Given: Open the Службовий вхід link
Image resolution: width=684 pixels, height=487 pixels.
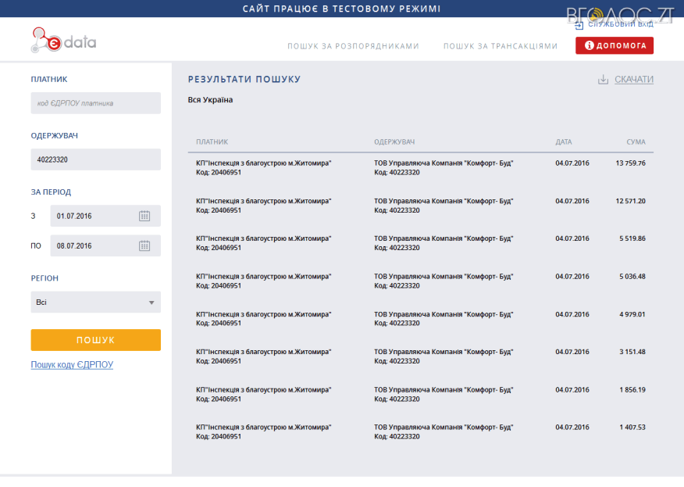Looking at the screenshot, I should point(621,24).
